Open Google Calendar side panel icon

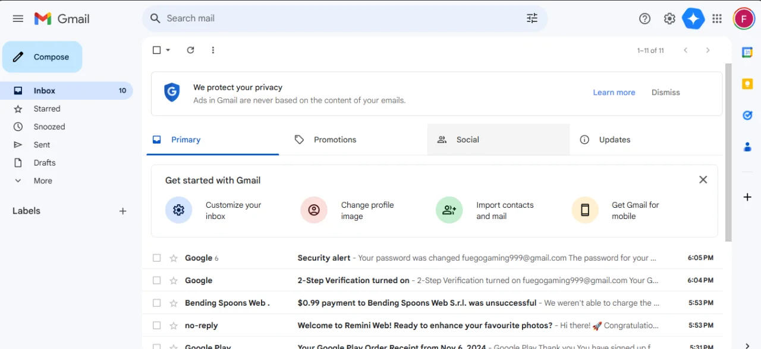(747, 52)
